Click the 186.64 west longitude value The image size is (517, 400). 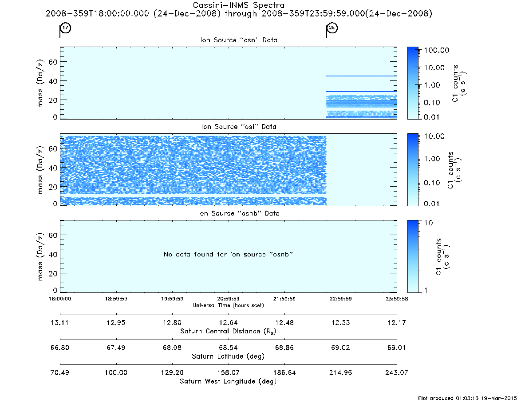coord(284,373)
